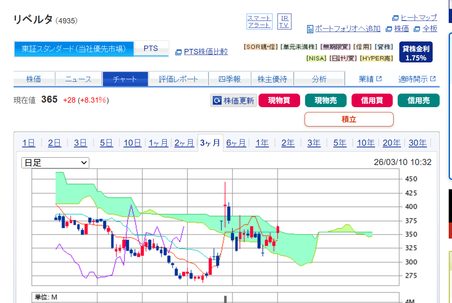Open the 四季報 tab
452x303 pixels.
(229, 79)
